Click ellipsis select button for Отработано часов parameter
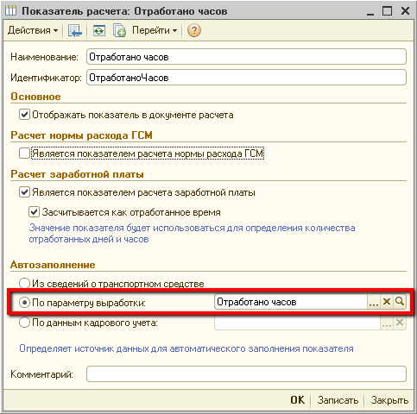 pyautogui.click(x=374, y=302)
